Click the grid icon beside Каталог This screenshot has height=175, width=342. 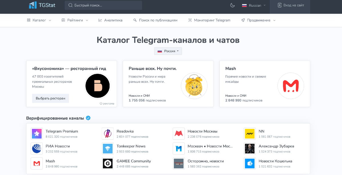pyautogui.click(x=28, y=20)
